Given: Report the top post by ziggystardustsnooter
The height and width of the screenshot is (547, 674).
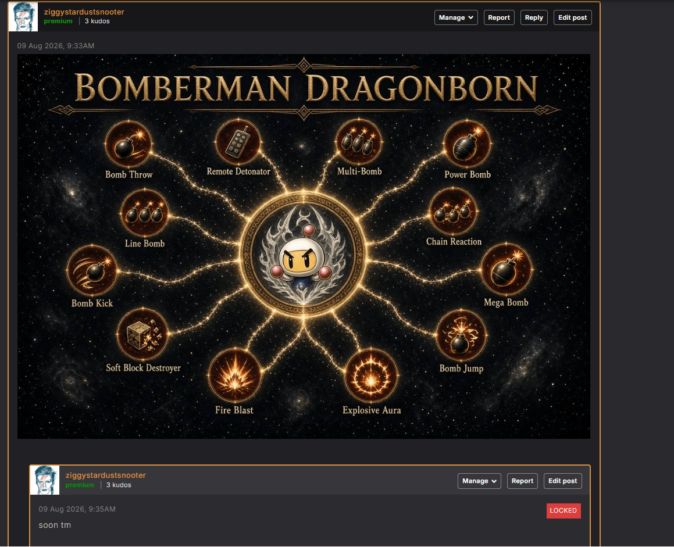Looking at the screenshot, I should point(498,17).
